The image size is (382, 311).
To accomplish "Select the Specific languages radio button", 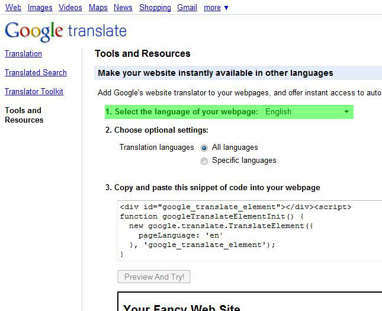I will (204, 161).
